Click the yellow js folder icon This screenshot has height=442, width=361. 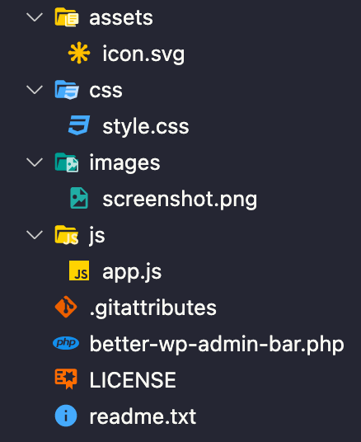pos(67,235)
